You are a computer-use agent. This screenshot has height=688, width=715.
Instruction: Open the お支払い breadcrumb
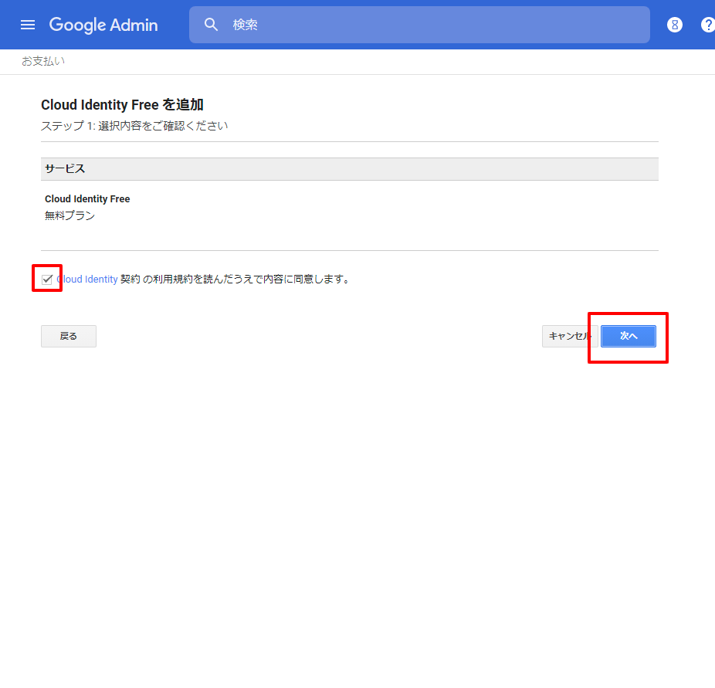[43, 61]
